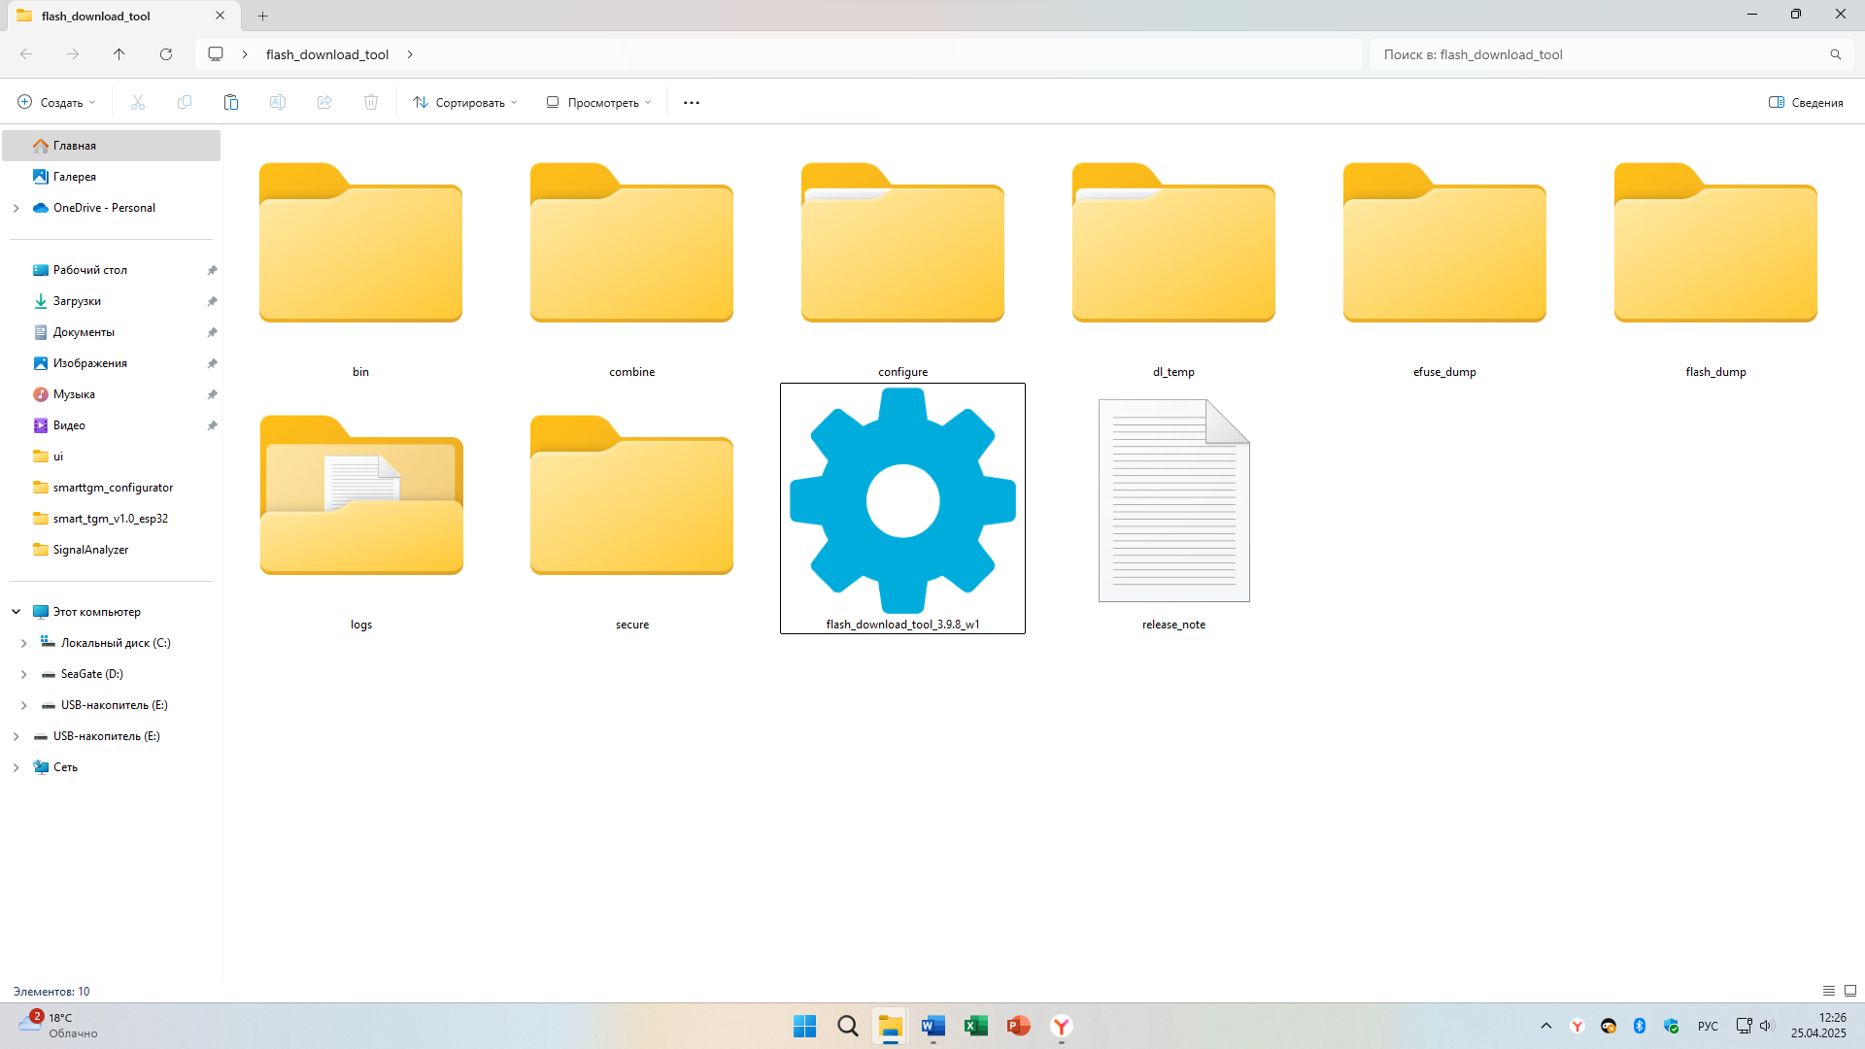This screenshot has height=1049, width=1865.
Task: Click the Cut scissors icon in toolbar
Action: click(138, 102)
